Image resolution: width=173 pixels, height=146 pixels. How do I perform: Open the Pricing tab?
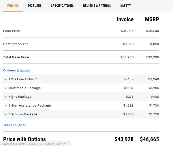(13, 5)
